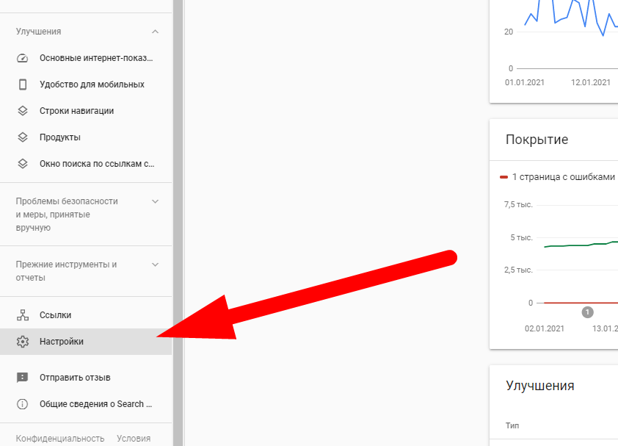Click the 5 тыс. axis label

click(x=521, y=237)
